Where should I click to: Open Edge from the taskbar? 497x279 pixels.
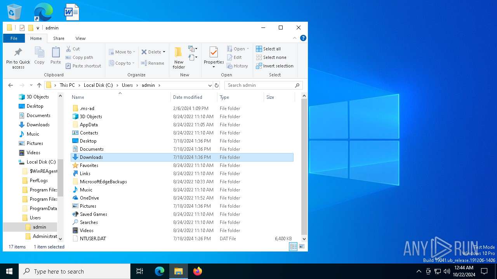pyautogui.click(x=160, y=271)
